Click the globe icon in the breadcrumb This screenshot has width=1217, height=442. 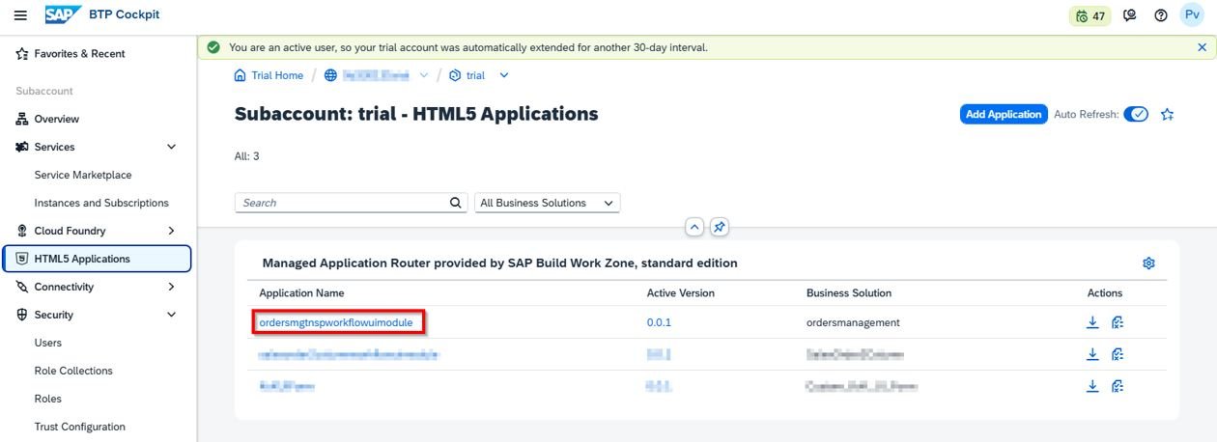pos(330,75)
